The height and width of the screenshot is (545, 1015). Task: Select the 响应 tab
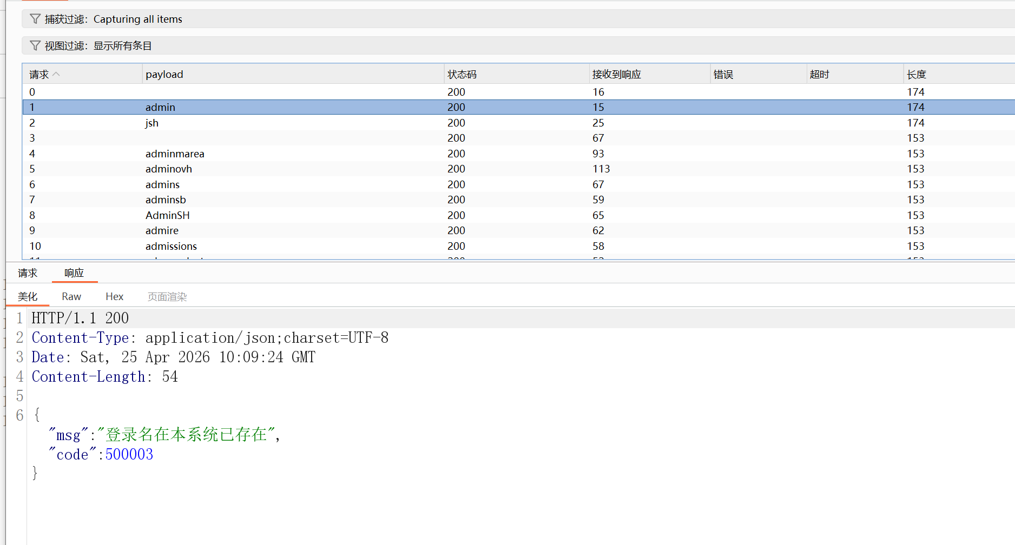point(74,273)
